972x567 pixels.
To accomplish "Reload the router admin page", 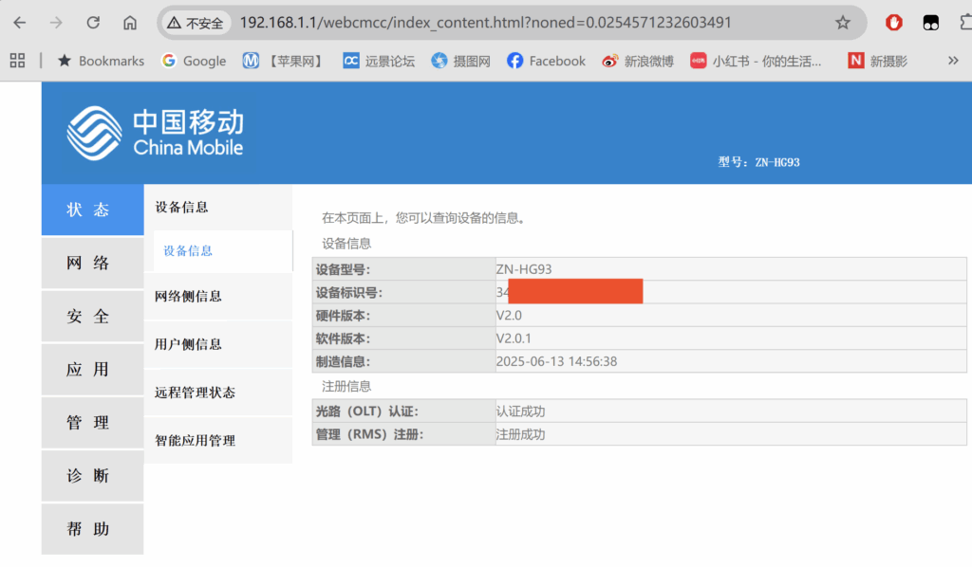I will (x=93, y=23).
